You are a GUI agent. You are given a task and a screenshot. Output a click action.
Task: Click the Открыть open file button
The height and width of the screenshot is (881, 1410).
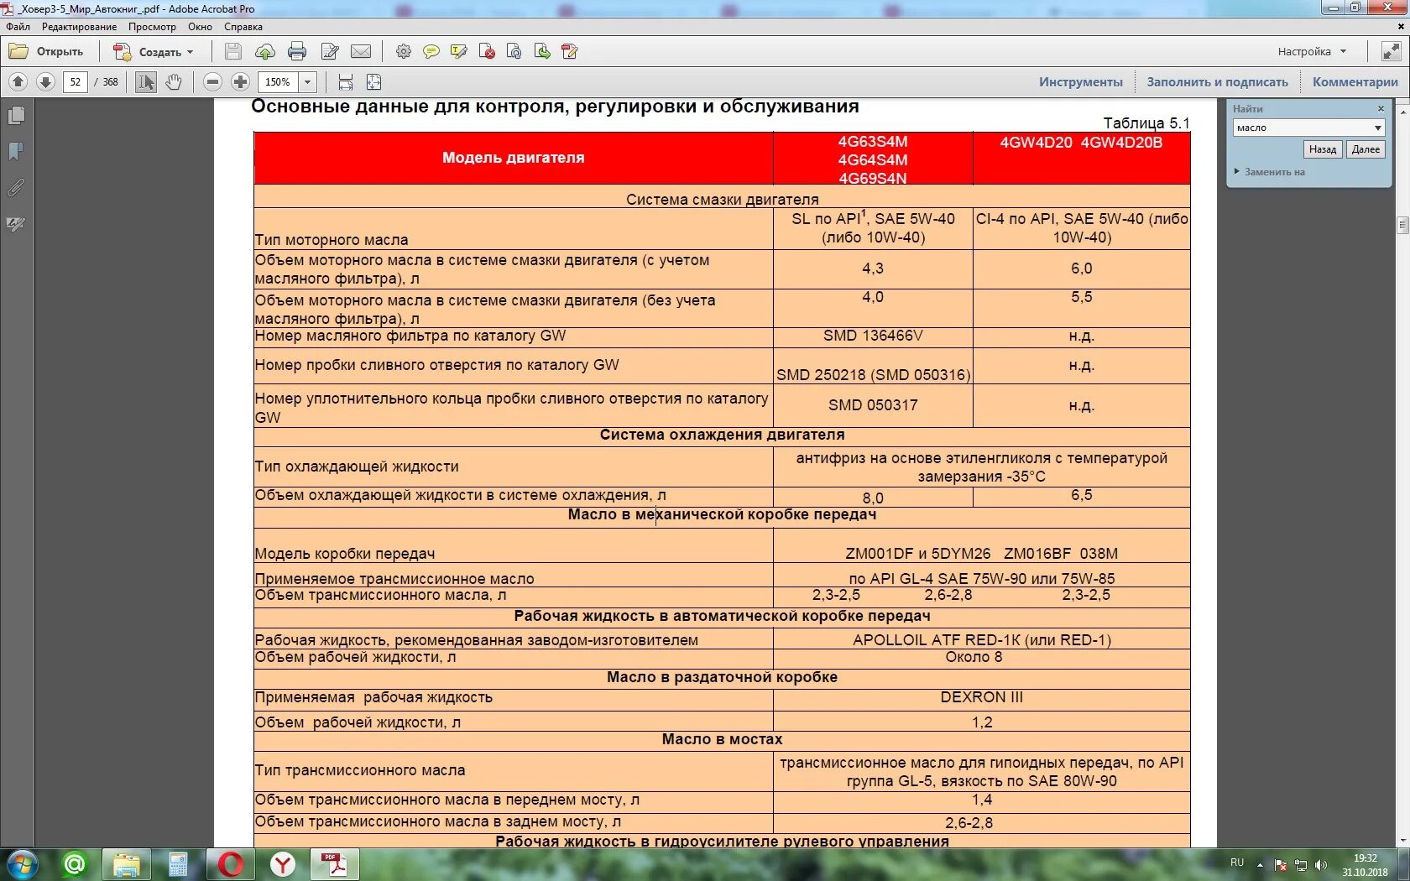[x=46, y=52]
